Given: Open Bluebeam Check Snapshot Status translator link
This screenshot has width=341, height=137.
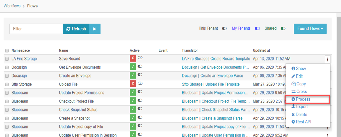Looking at the screenshot, I should coord(216,110).
